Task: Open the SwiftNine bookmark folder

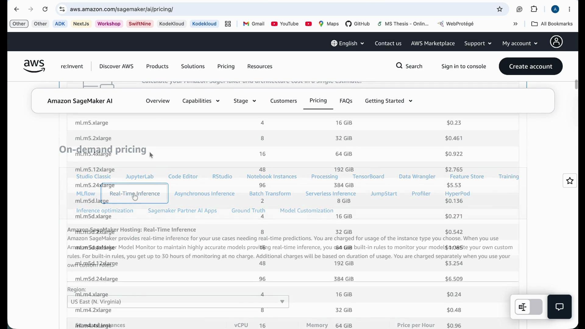Action: pyautogui.click(x=140, y=24)
